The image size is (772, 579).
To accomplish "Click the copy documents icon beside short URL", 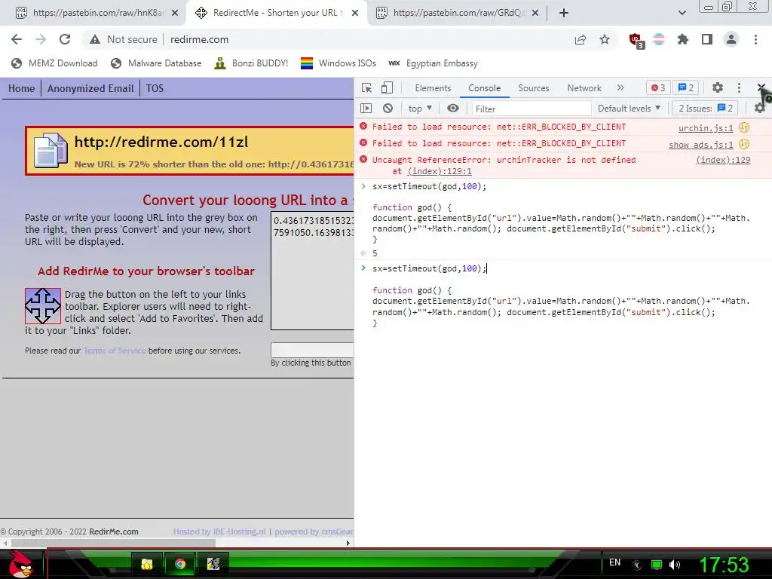I will 51,150.
